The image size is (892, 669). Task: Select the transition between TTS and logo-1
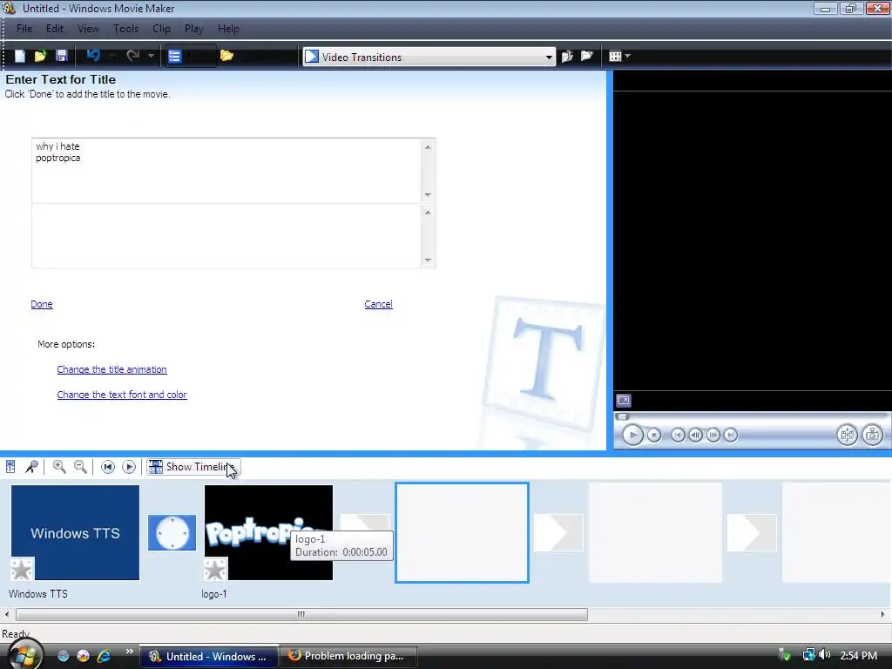pos(172,532)
